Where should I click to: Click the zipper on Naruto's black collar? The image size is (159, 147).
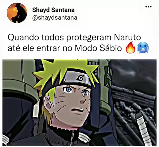73,137
